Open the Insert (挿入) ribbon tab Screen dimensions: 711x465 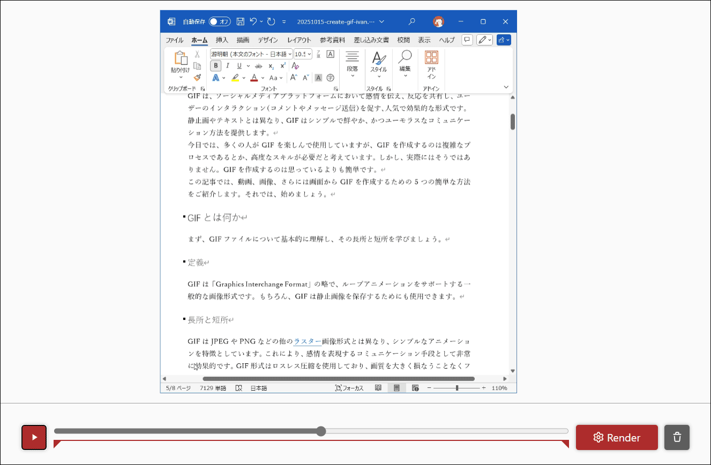click(x=222, y=40)
